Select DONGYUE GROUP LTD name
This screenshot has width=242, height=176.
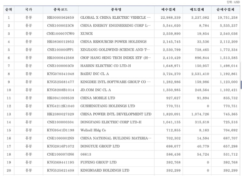click(100, 146)
